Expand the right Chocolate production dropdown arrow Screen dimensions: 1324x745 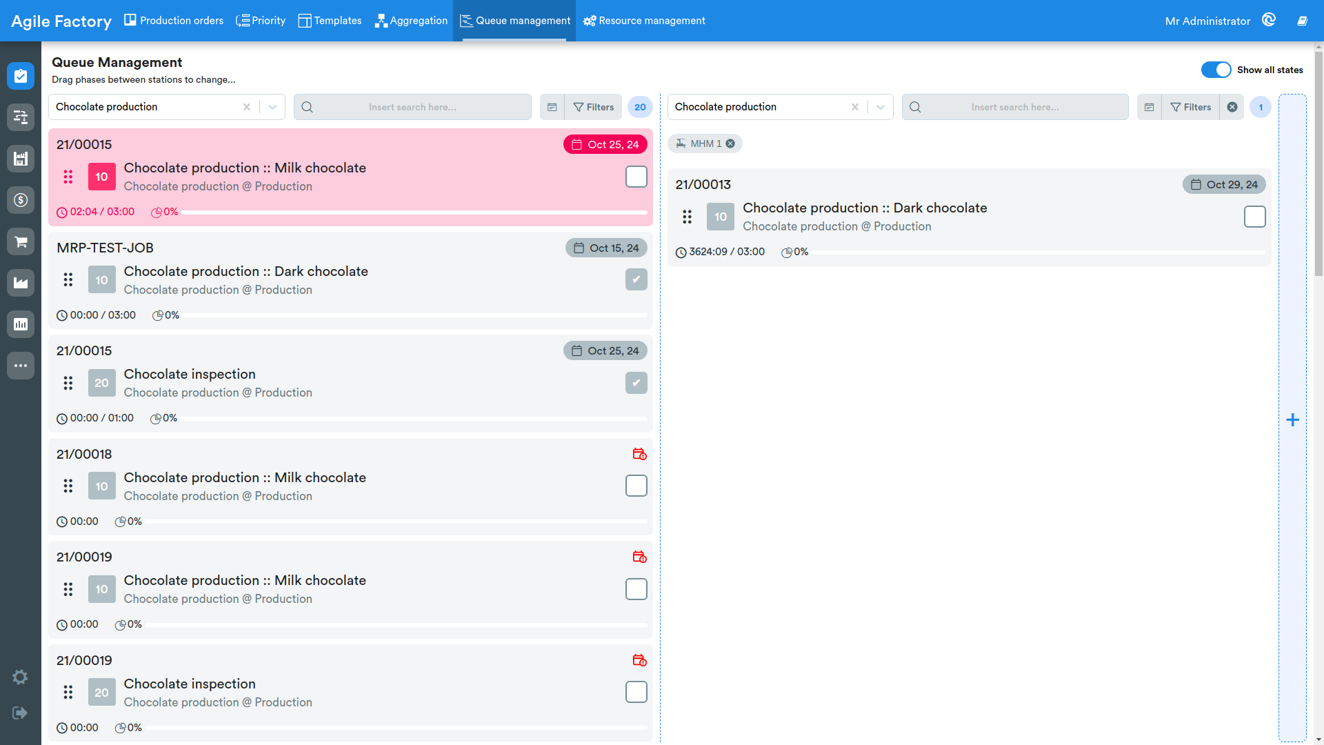click(881, 107)
